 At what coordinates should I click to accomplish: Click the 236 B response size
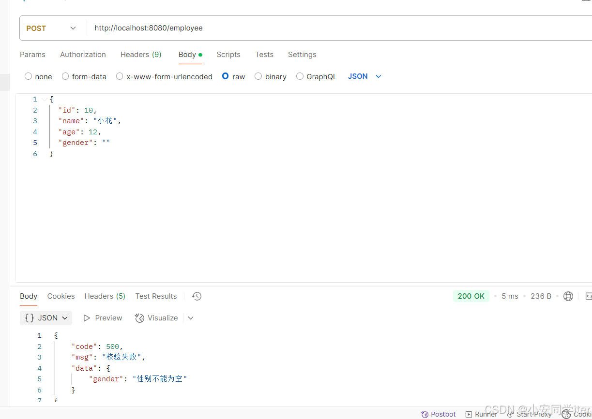pos(541,296)
